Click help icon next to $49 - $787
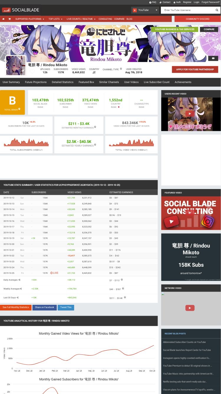Screen dimensions: 221x394 point(123,288)
